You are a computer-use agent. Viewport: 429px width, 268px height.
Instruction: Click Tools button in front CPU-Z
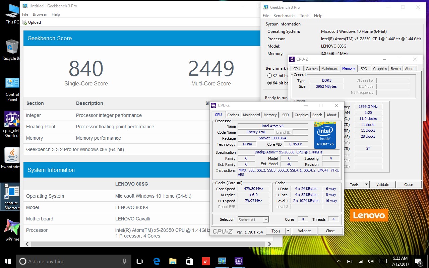(x=276, y=231)
